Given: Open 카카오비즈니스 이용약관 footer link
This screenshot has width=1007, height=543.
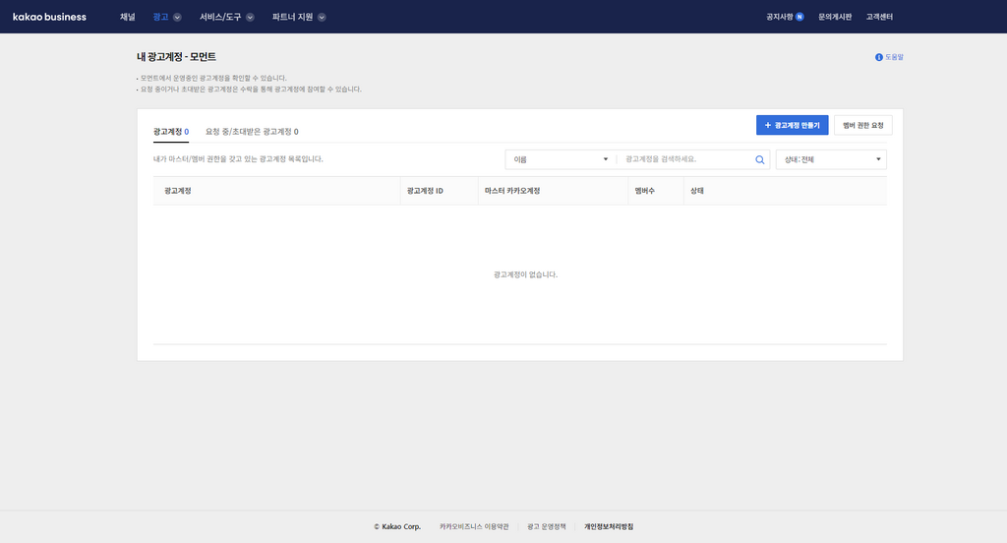Looking at the screenshot, I should pos(474,526).
